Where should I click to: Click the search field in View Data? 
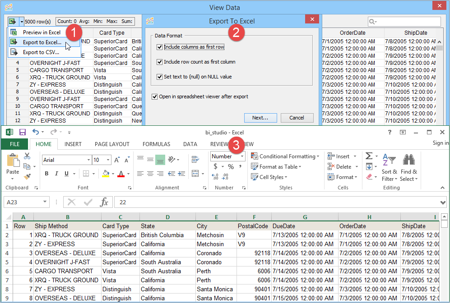[404, 22]
